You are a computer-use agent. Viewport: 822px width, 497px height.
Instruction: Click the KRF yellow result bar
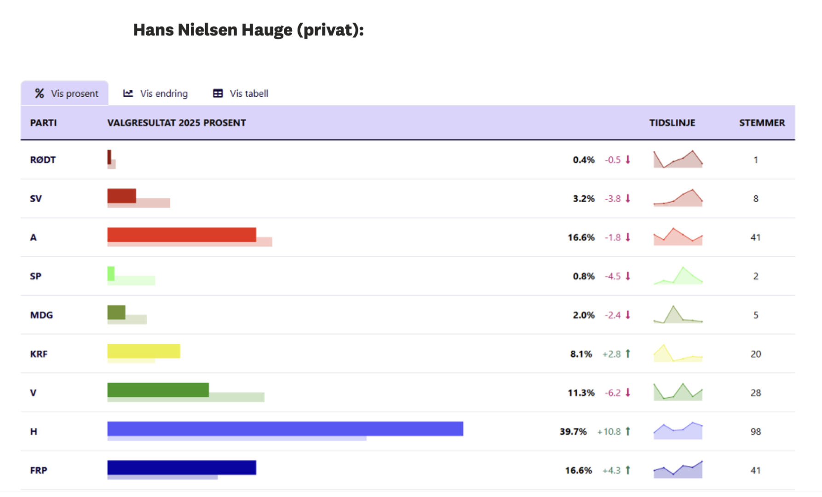(x=144, y=351)
